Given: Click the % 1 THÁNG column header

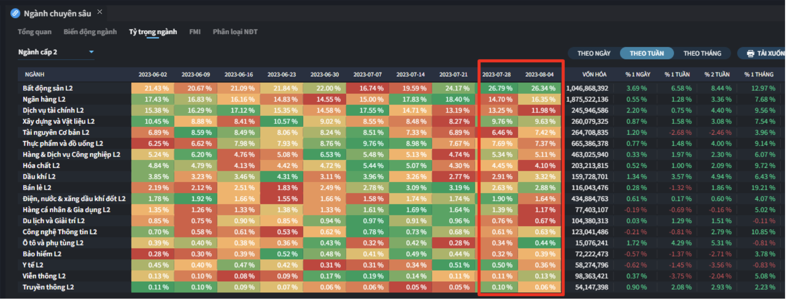Looking at the screenshot, I should pos(758,75).
